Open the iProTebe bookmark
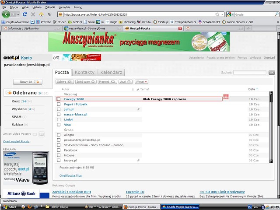Viewport: 280px width, 210px height. pyautogui.click(x=44, y=22)
